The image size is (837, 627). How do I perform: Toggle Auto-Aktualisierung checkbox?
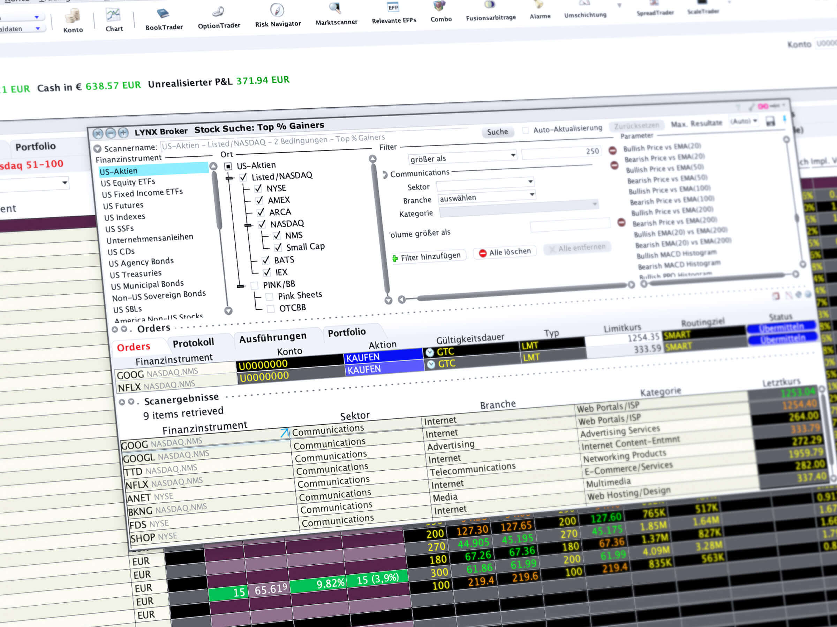(x=525, y=130)
